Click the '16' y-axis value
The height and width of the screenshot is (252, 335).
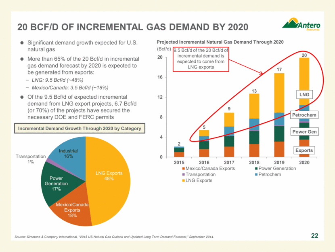[160, 77]
